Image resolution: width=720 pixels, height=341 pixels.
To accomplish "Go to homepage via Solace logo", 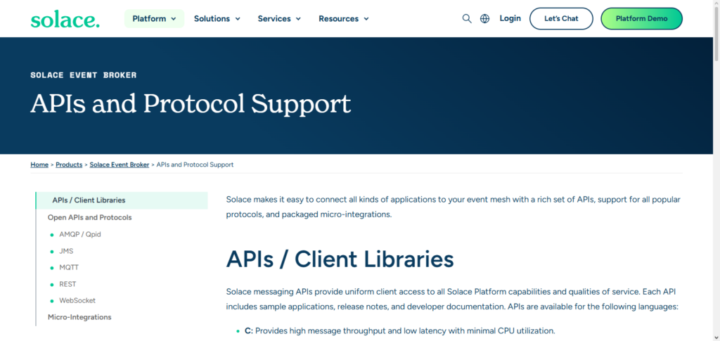I will coord(65,19).
